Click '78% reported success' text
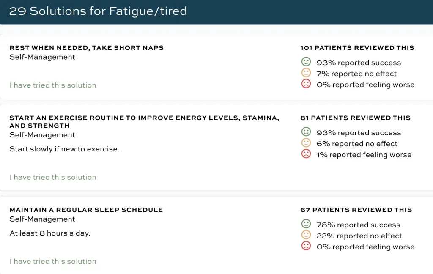The image size is (433, 274). pos(358,225)
